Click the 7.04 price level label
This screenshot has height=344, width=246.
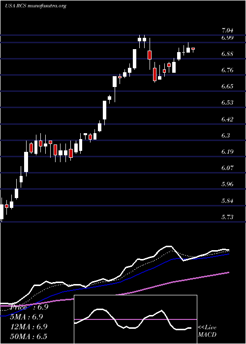click(x=227, y=30)
